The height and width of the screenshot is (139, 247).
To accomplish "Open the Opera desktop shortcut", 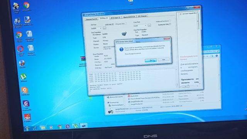I will pos(20,51).
